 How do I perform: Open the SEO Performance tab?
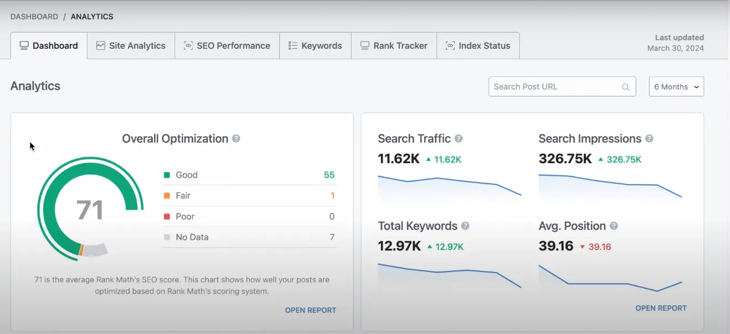[227, 46]
